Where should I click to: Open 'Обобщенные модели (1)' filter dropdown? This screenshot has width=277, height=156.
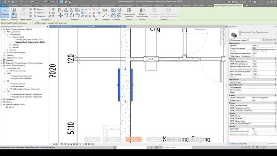(x=245, y=40)
